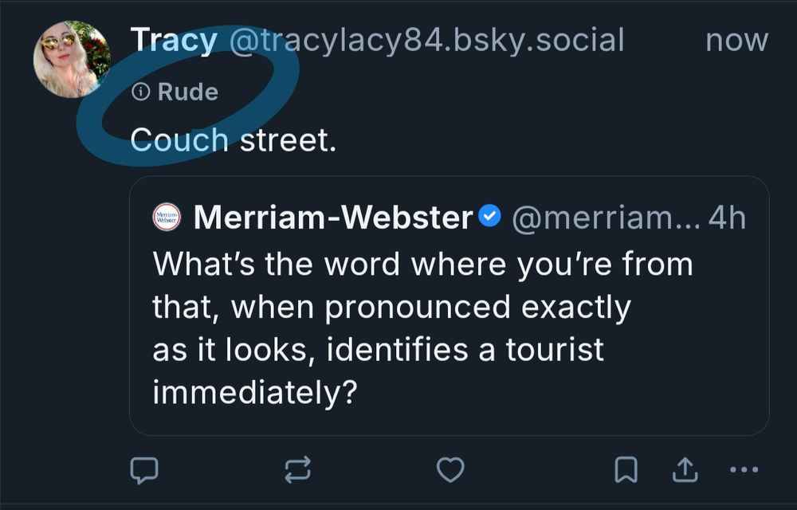
Task: Tap the share upload icon
Action: coord(685,470)
